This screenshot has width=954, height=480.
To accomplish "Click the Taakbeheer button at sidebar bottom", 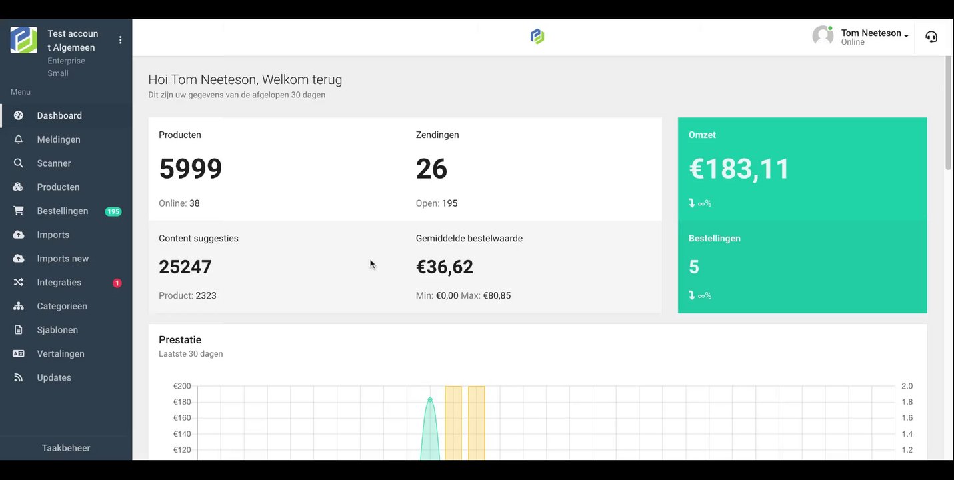I will click(x=66, y=448).
